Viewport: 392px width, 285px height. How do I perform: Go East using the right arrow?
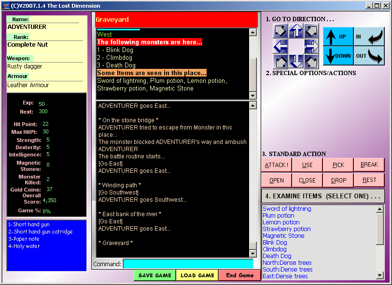coord(311,47)
